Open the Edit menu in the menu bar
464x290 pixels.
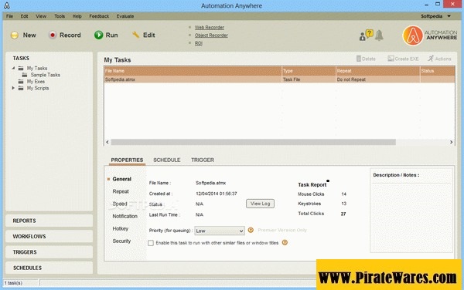(24, 16)
